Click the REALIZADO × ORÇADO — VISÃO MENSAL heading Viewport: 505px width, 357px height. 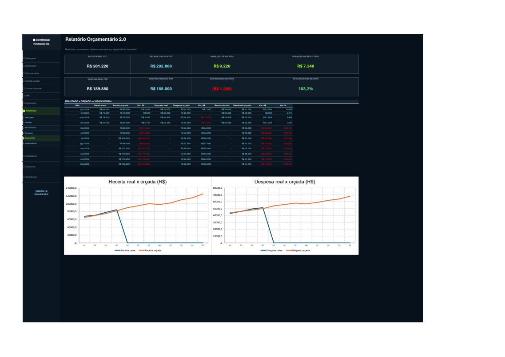coord(88,101)
